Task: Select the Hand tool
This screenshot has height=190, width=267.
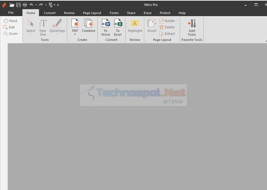Action: [10, 21]
